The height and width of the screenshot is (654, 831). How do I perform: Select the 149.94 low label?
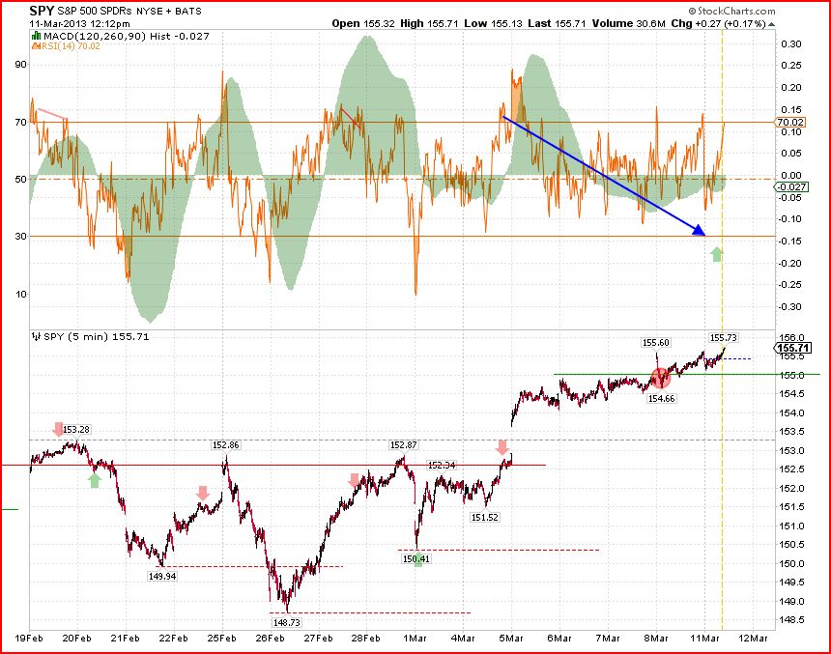[162, 576]
